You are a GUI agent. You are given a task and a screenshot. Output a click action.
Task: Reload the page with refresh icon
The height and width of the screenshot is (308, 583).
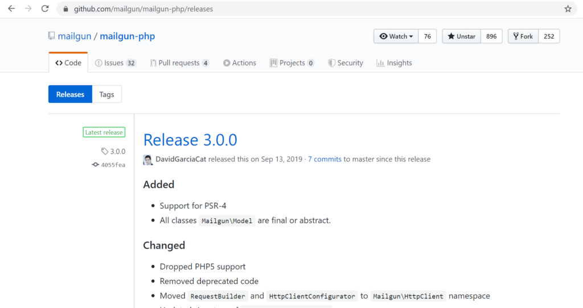(x=45, y=9)
